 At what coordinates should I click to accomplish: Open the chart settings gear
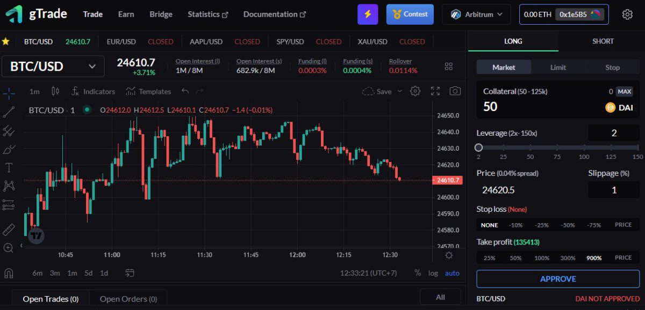point(415,91)
